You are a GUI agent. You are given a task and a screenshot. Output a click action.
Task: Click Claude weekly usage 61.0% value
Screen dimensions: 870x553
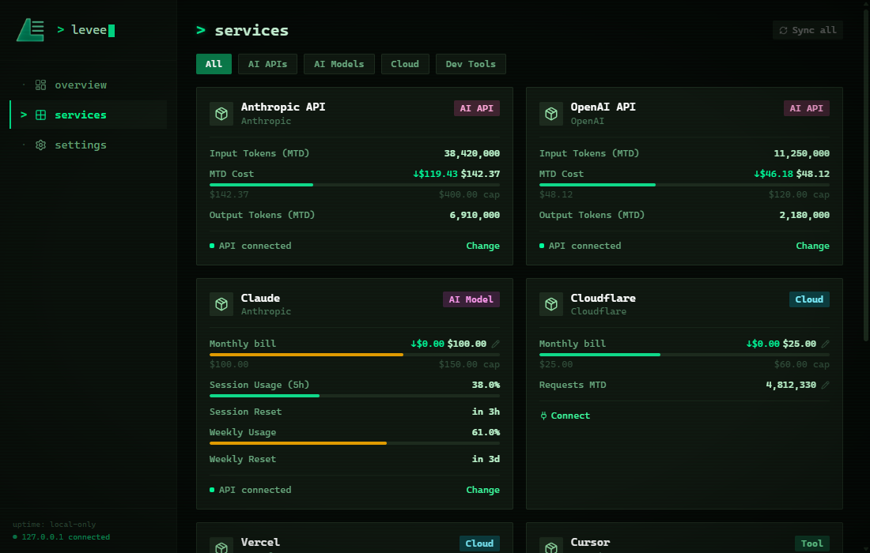coord(486,432)
